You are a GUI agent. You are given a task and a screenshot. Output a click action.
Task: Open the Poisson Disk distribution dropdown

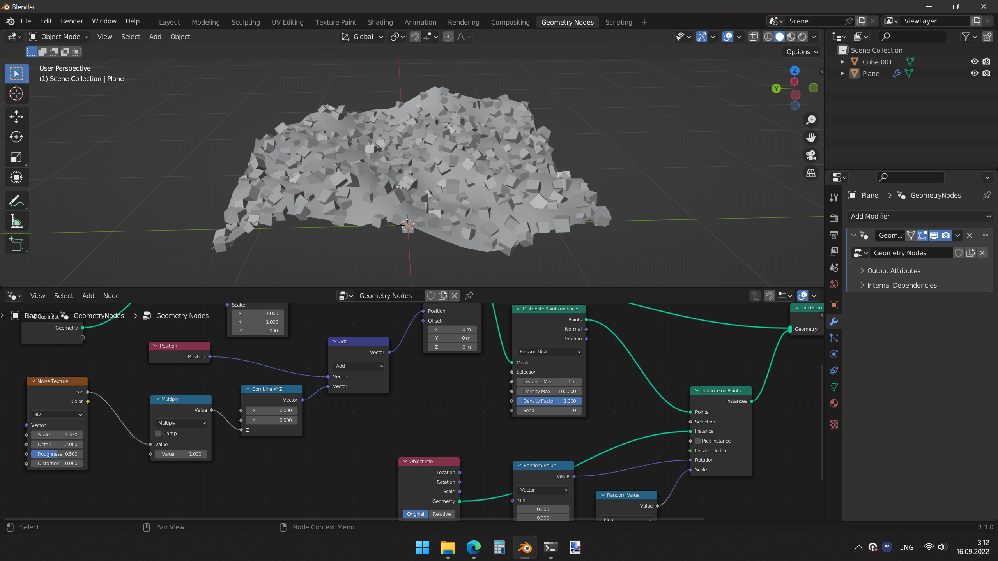[549, 351]
